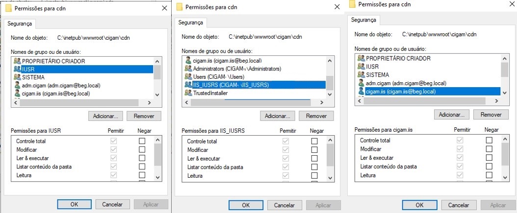Screen dimensions: 517x213
Task: Enable Negar for Leitura under cigam.iis permissions
Action: pos(489,175)
